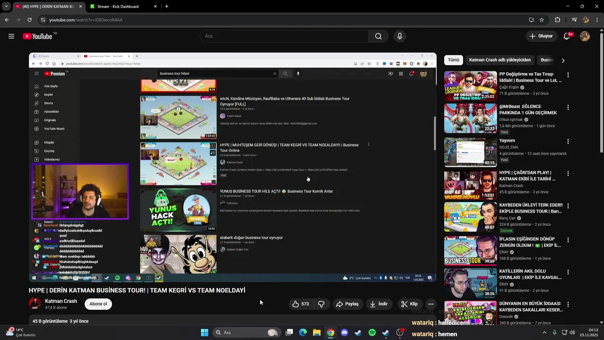This screenshot has width=604, height=340.
Task: Open the Steam icon directly beside Discord
Action: pyautogui.click(x=358, y=332)
